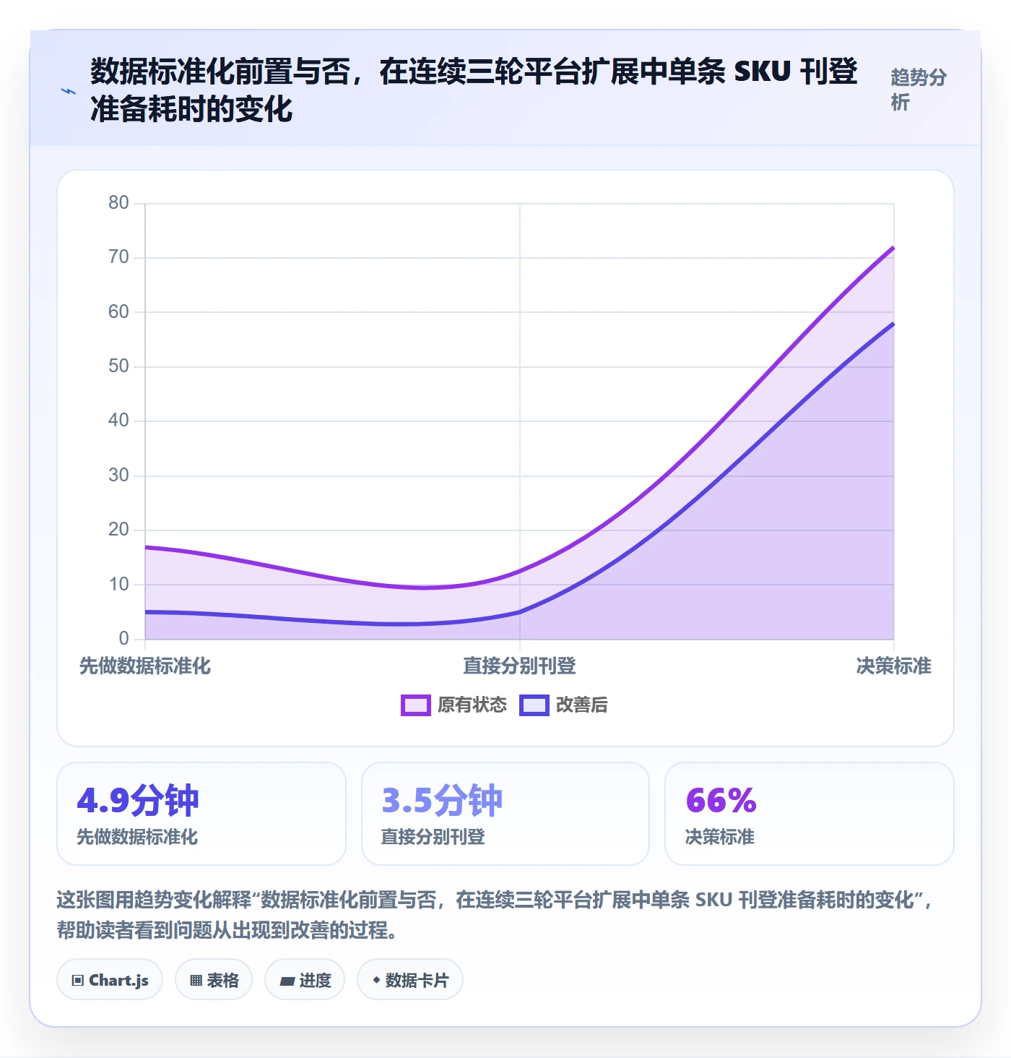
Task: Open the 66% 决策标准 stat card
Action: [810, 814]
